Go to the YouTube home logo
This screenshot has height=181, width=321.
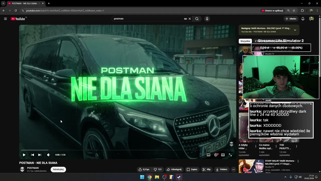tap(18, 19)
